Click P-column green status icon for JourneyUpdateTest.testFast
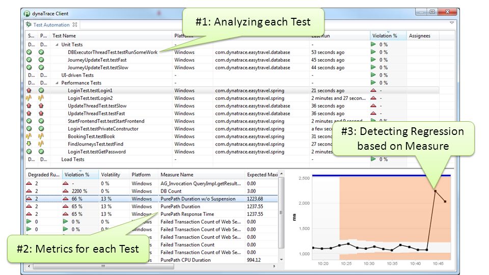This screenshot has height=275, width=489. (x=41, y=60)
